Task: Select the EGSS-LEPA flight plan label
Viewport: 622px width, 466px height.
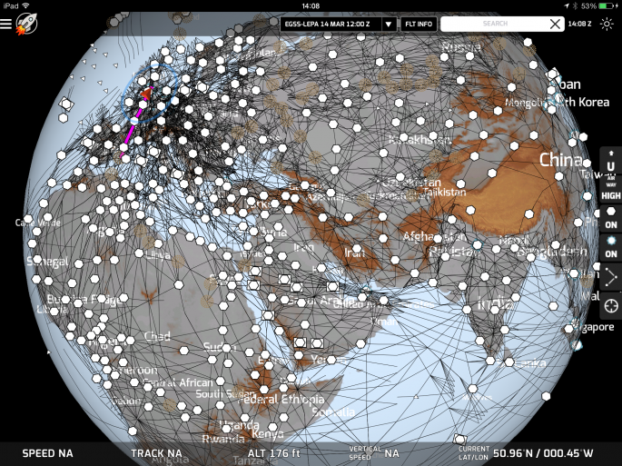Action: (x=331, y=25)
